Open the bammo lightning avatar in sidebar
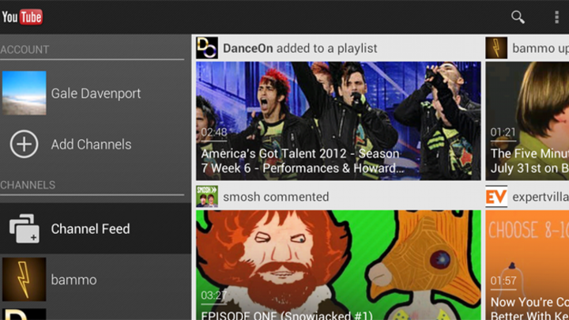This screenshot has height=320, width=569. point(24,280)
